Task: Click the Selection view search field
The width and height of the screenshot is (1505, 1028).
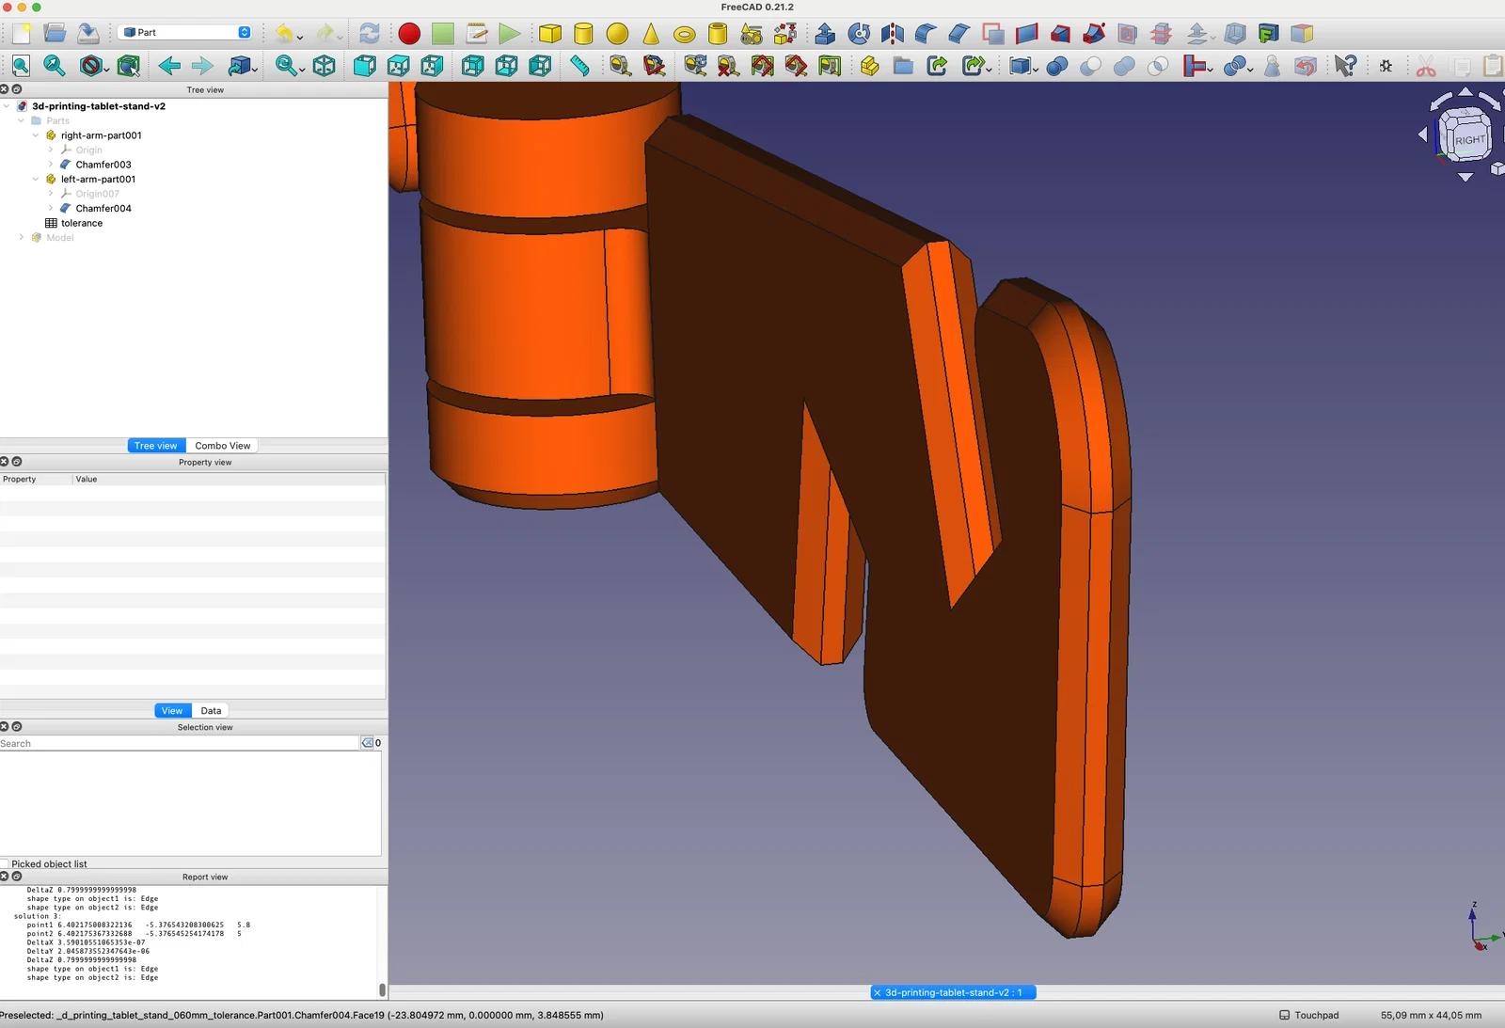Action: [x=179, y=743]
